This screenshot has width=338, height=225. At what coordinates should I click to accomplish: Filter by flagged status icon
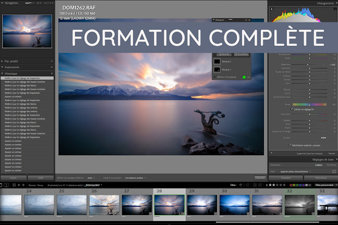click(x=240, y=185)
